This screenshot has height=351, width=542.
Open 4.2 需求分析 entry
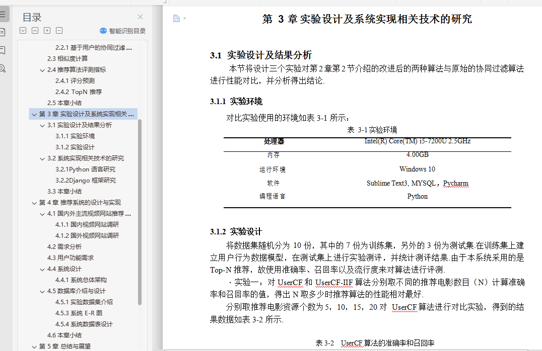pyautogui.click(x=64, y=247)
